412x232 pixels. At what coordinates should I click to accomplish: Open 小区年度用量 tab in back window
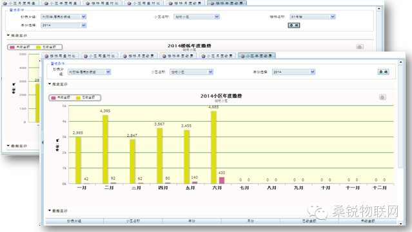(61, 3)
